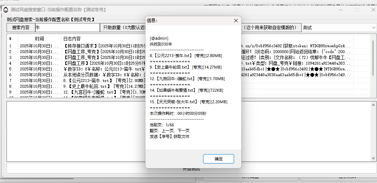Sort the log by the # column header
The width and height of the screenshot is (377, 183).
click(x=11, y=39)
